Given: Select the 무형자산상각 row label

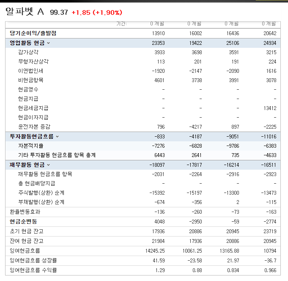Looking at the screenshot, I should [33, 61].
